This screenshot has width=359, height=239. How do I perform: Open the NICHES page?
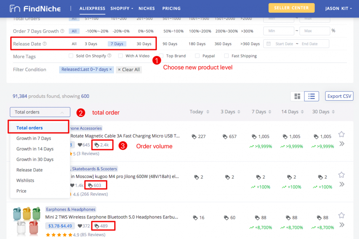click(x=147, y=8)
